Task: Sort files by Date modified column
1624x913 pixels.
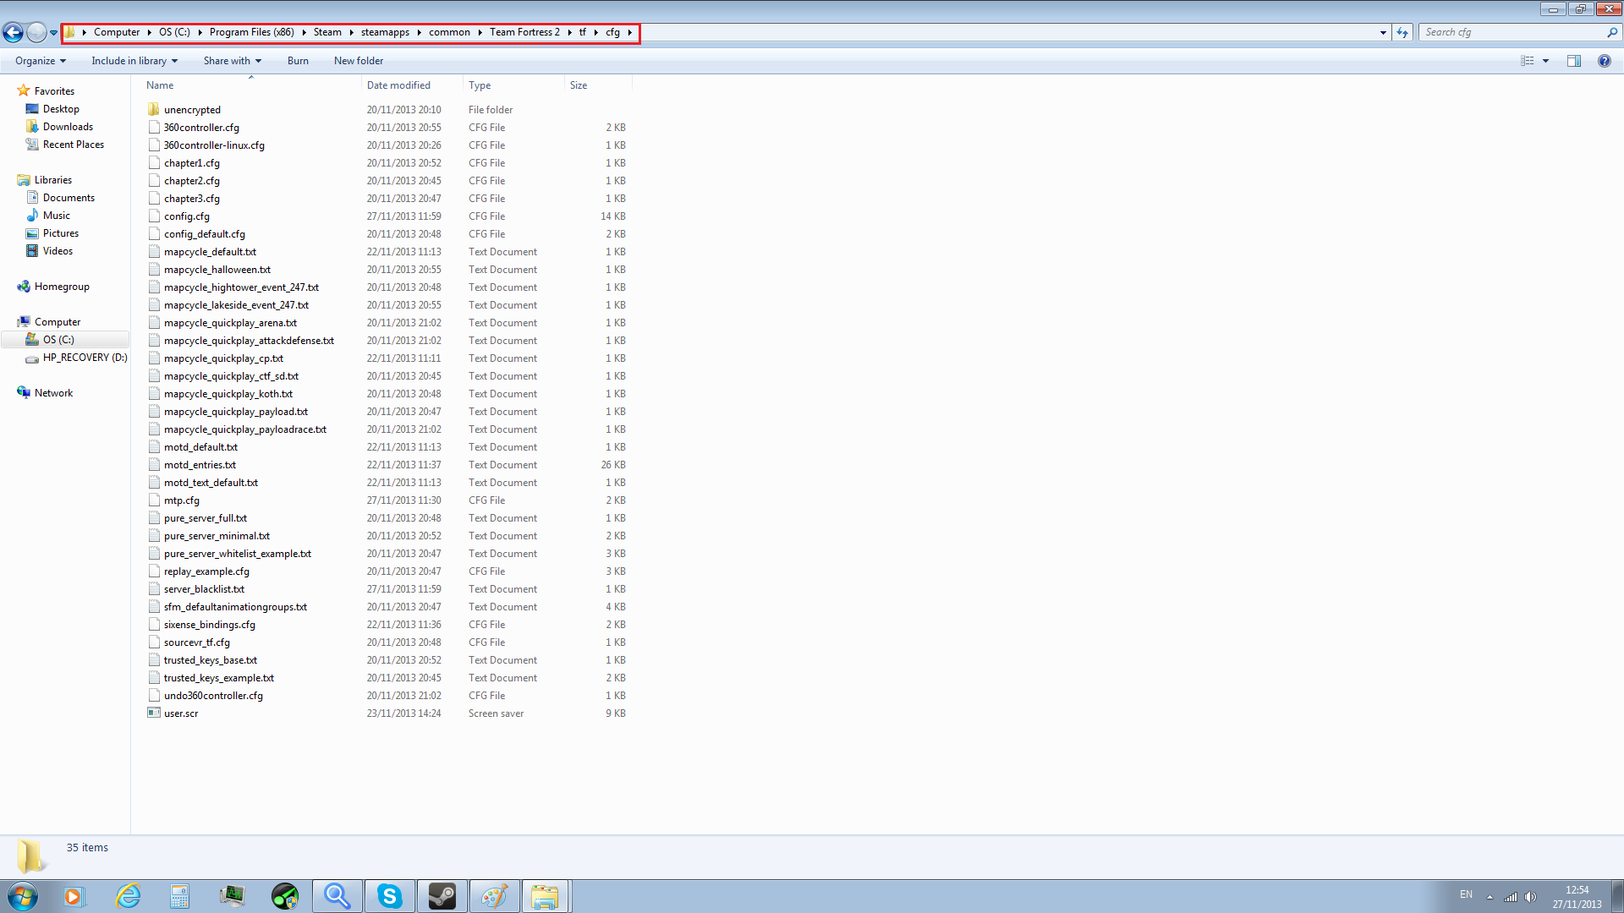Action: tap(398, 85)
